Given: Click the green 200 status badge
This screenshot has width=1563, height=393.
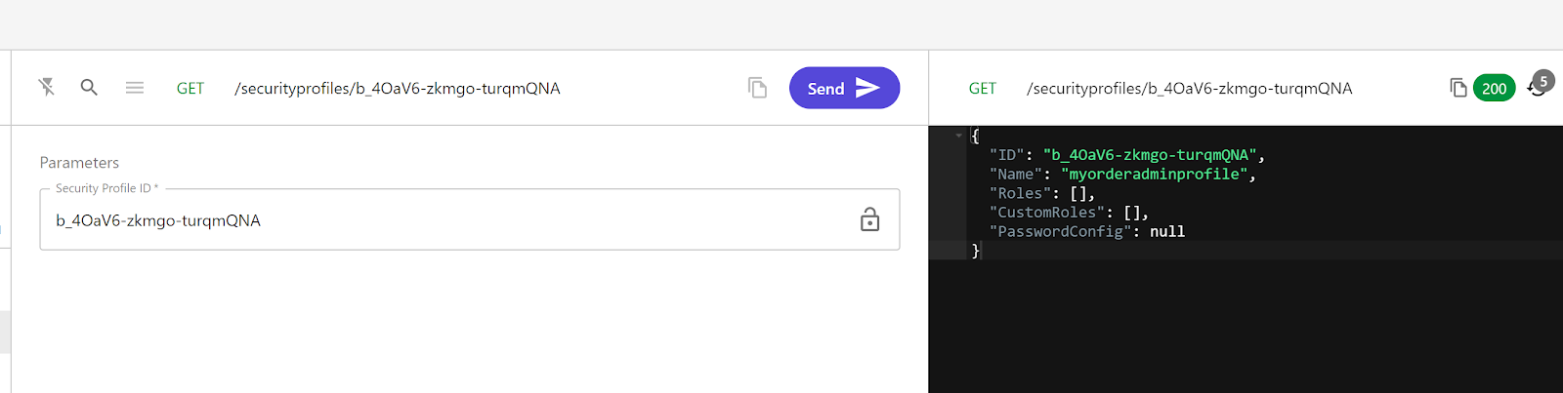Looking at the screenshot, I should (x=1494, y=89).
